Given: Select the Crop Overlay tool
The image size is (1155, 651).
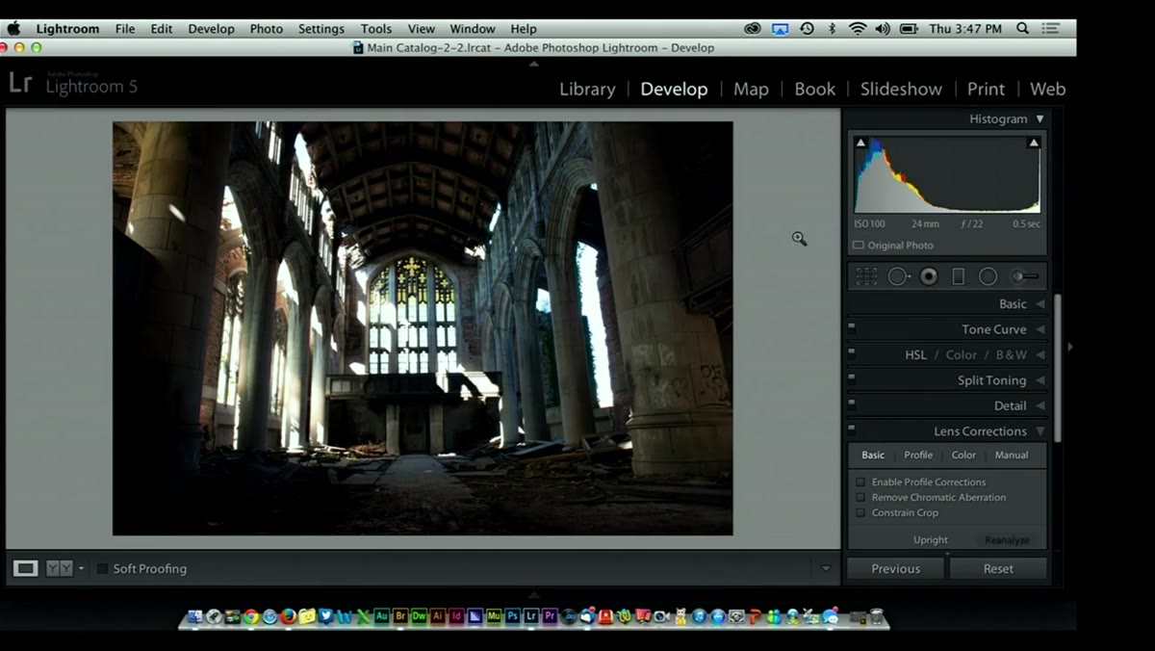Looking at the screenshot, I should coord(866,276).
